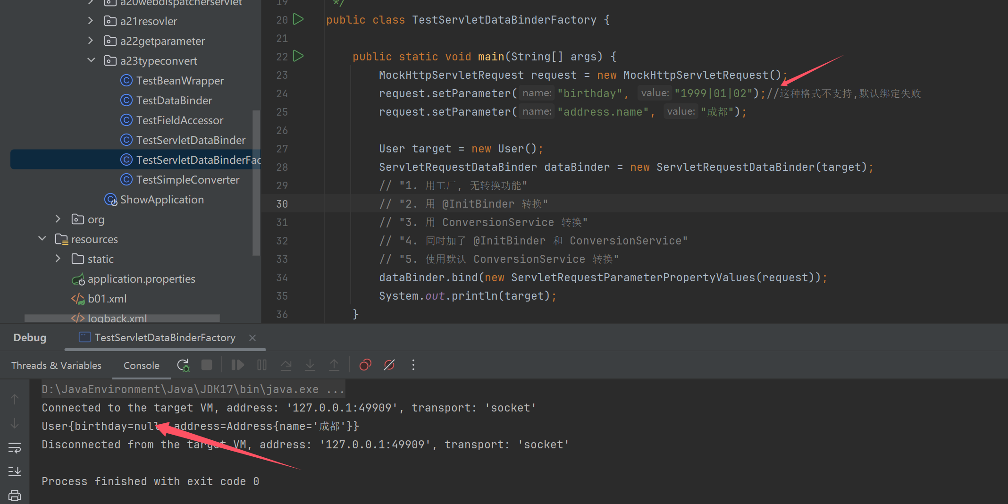Screen dimensions: 1008x504
Task: Toggle Mute Breakpoints
Action: (x=389, y=365)
